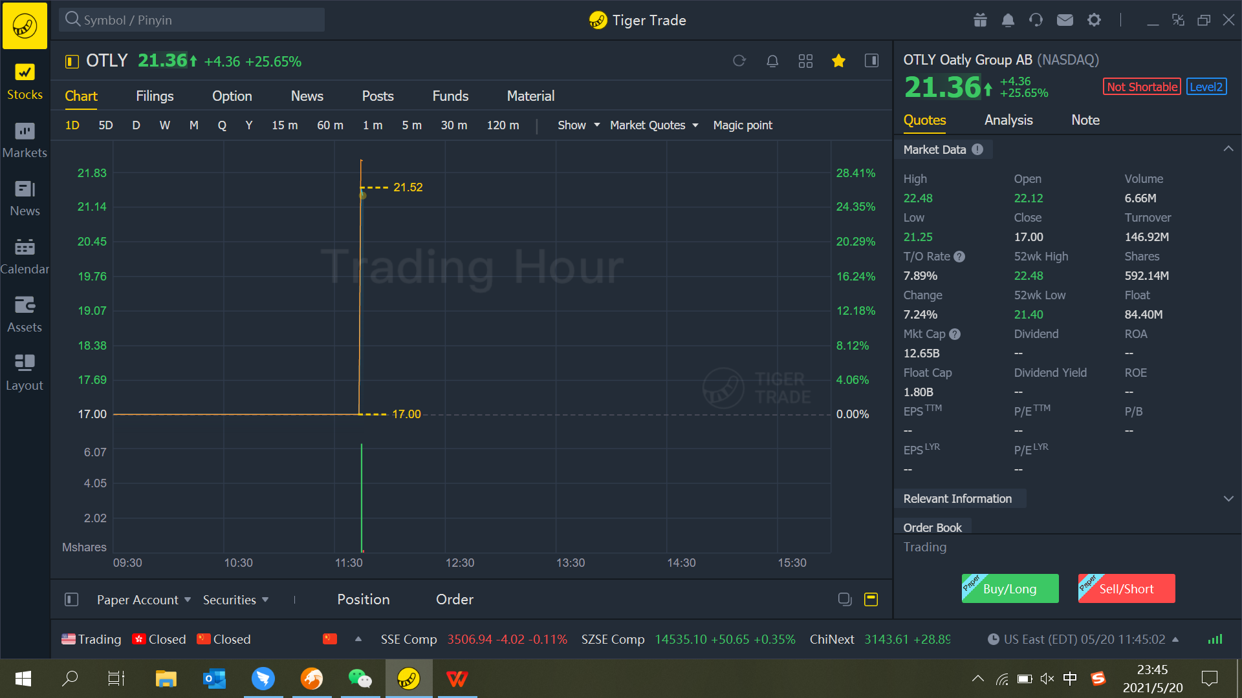Image resolution: width=1242 pixels, height=698 pixels.
Task: Toggle OTLY favorite star
Action: click(x=838, y=61)
